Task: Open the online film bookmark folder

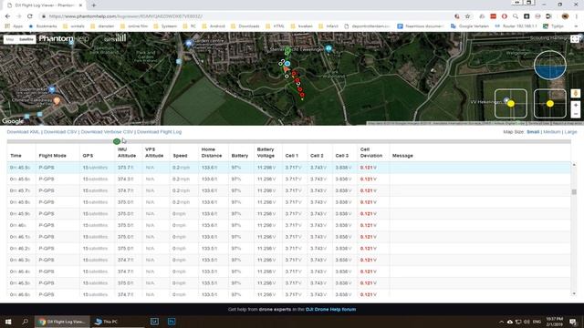Action: pyautogui.click(x=134, y=26)
